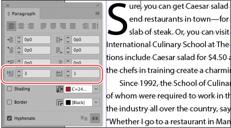
Task: Click the '$4.50' price in the text
Action: (217, 58)
